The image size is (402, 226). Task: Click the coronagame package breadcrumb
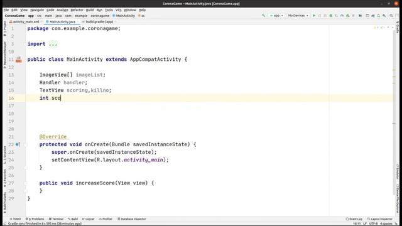click(100, 16)
